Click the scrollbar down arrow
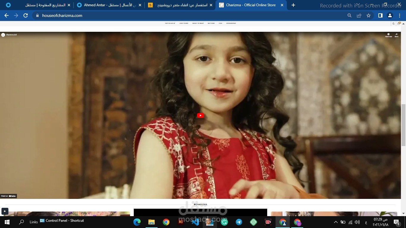Viewport: 406px width, 228px height. pyautogui.click(x=403, y=213)
